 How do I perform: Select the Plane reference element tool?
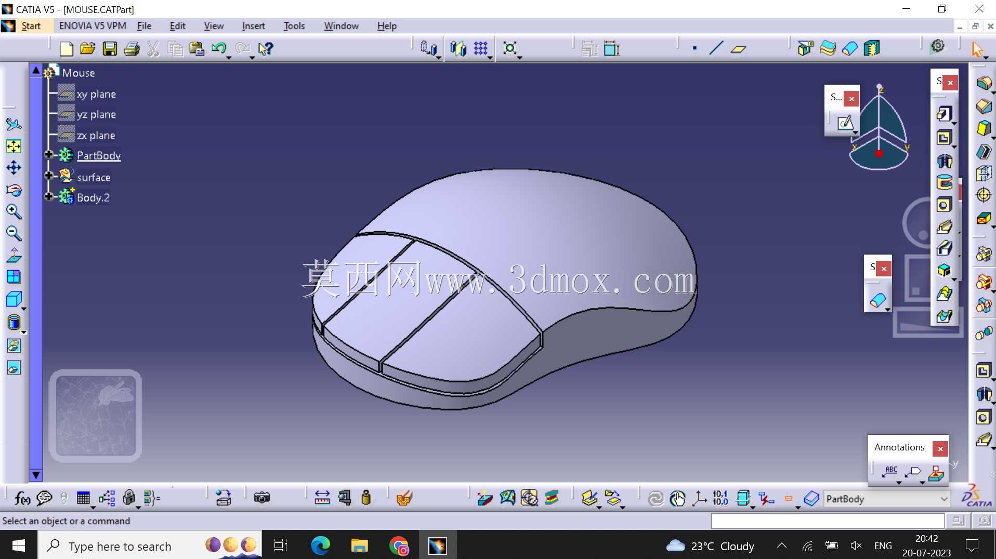(x=738, y=49)
